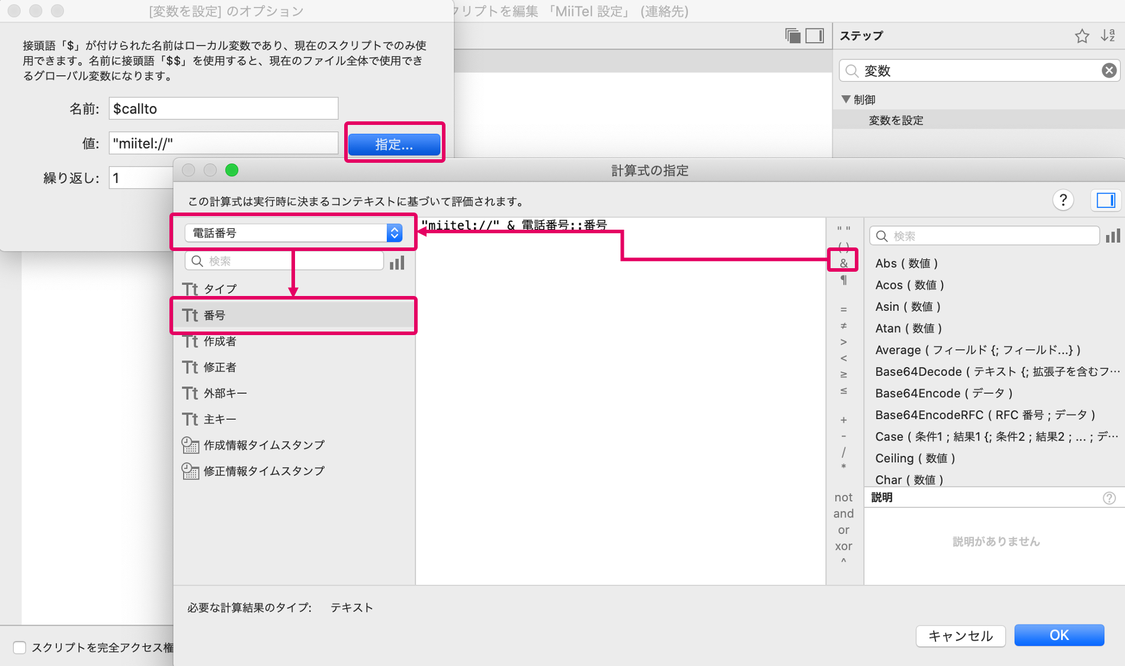Viewport: 1125px width, 666px height.
Task: Choose the Atan ( 数値 ) function
Action: (909, 329)
